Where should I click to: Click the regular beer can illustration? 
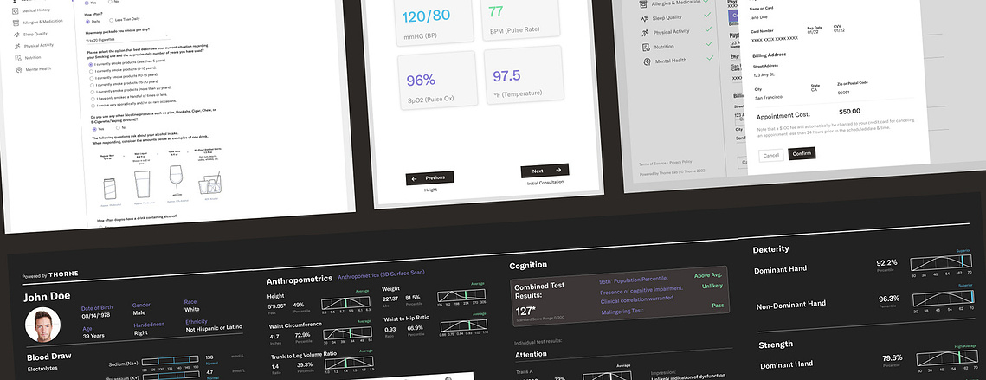point(109,188)
